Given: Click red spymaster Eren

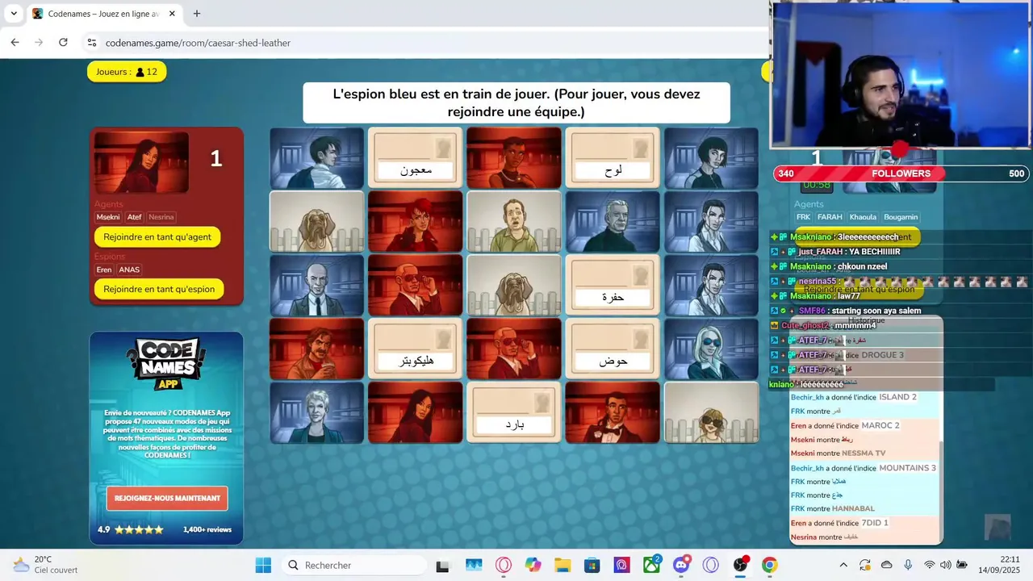Looking at the screenshot, I should click(x=104, y=270).
